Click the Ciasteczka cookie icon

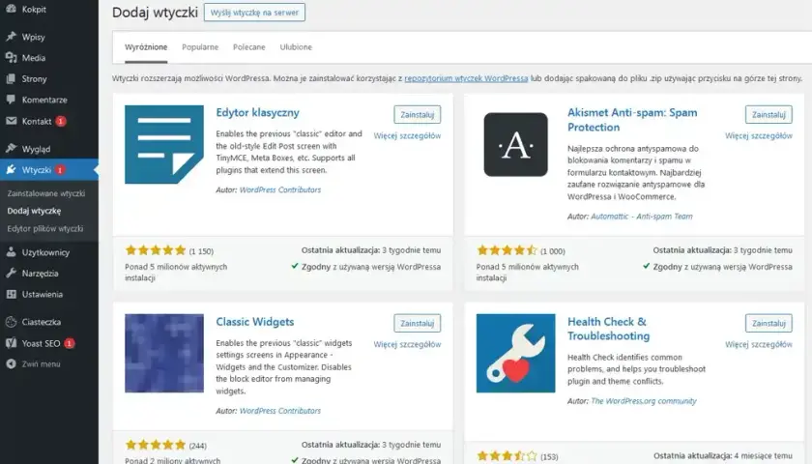11,322
